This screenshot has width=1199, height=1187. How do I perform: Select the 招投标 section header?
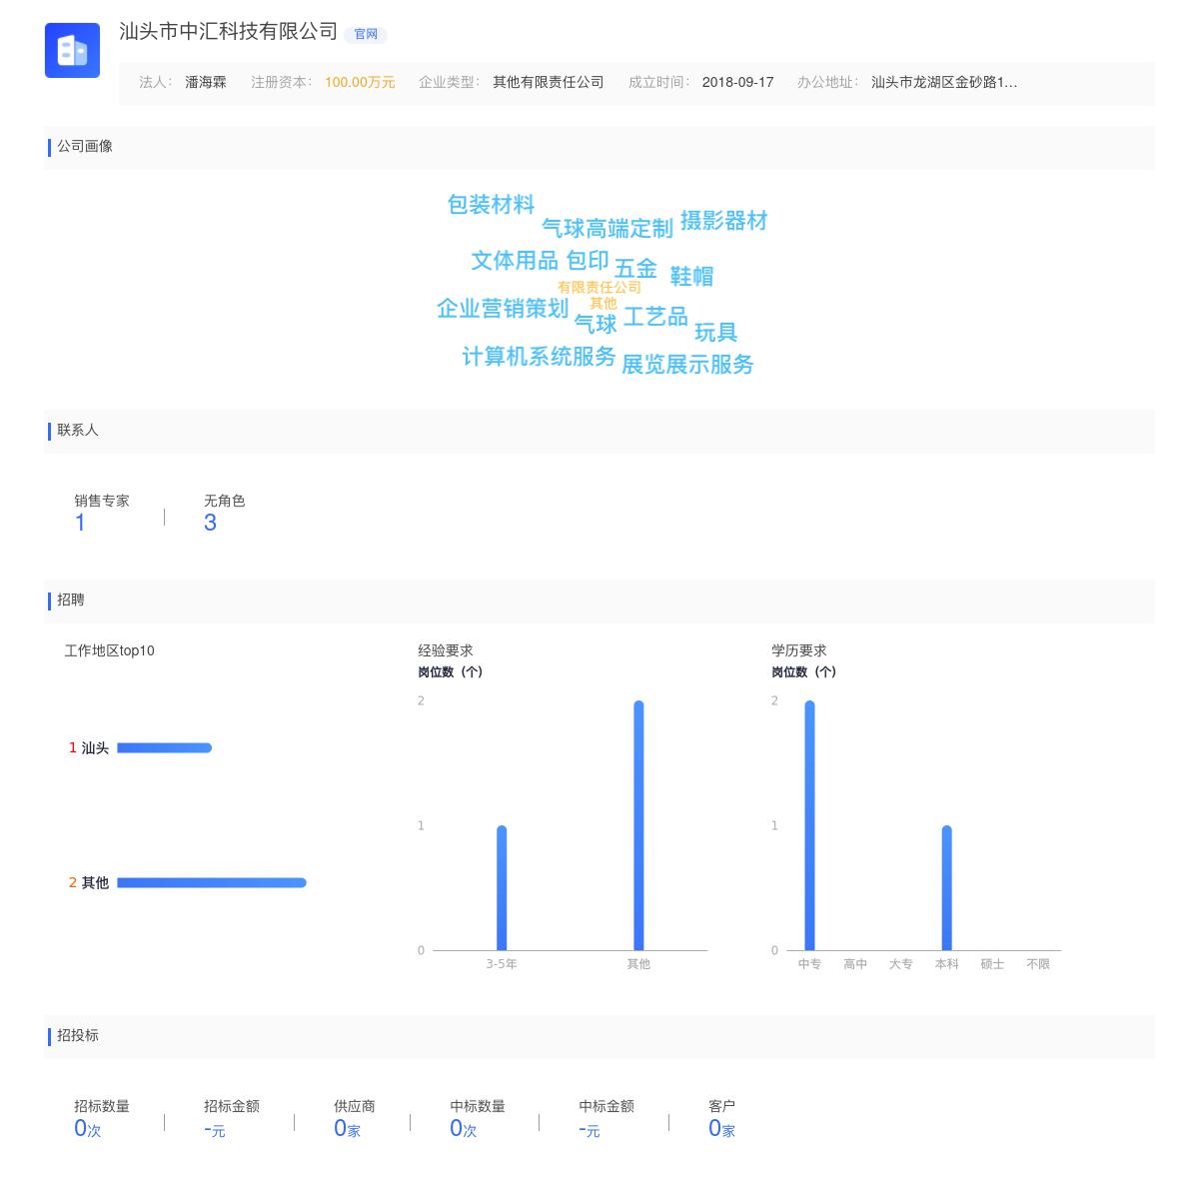pos(78,1036)
